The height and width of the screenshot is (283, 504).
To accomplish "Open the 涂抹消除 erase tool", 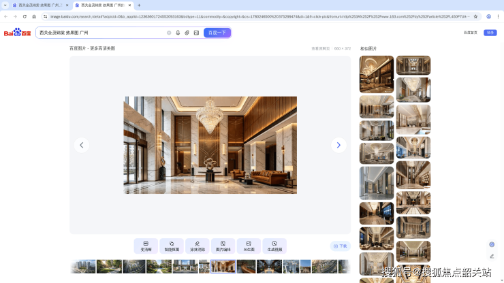I will (x=198, y=246).
